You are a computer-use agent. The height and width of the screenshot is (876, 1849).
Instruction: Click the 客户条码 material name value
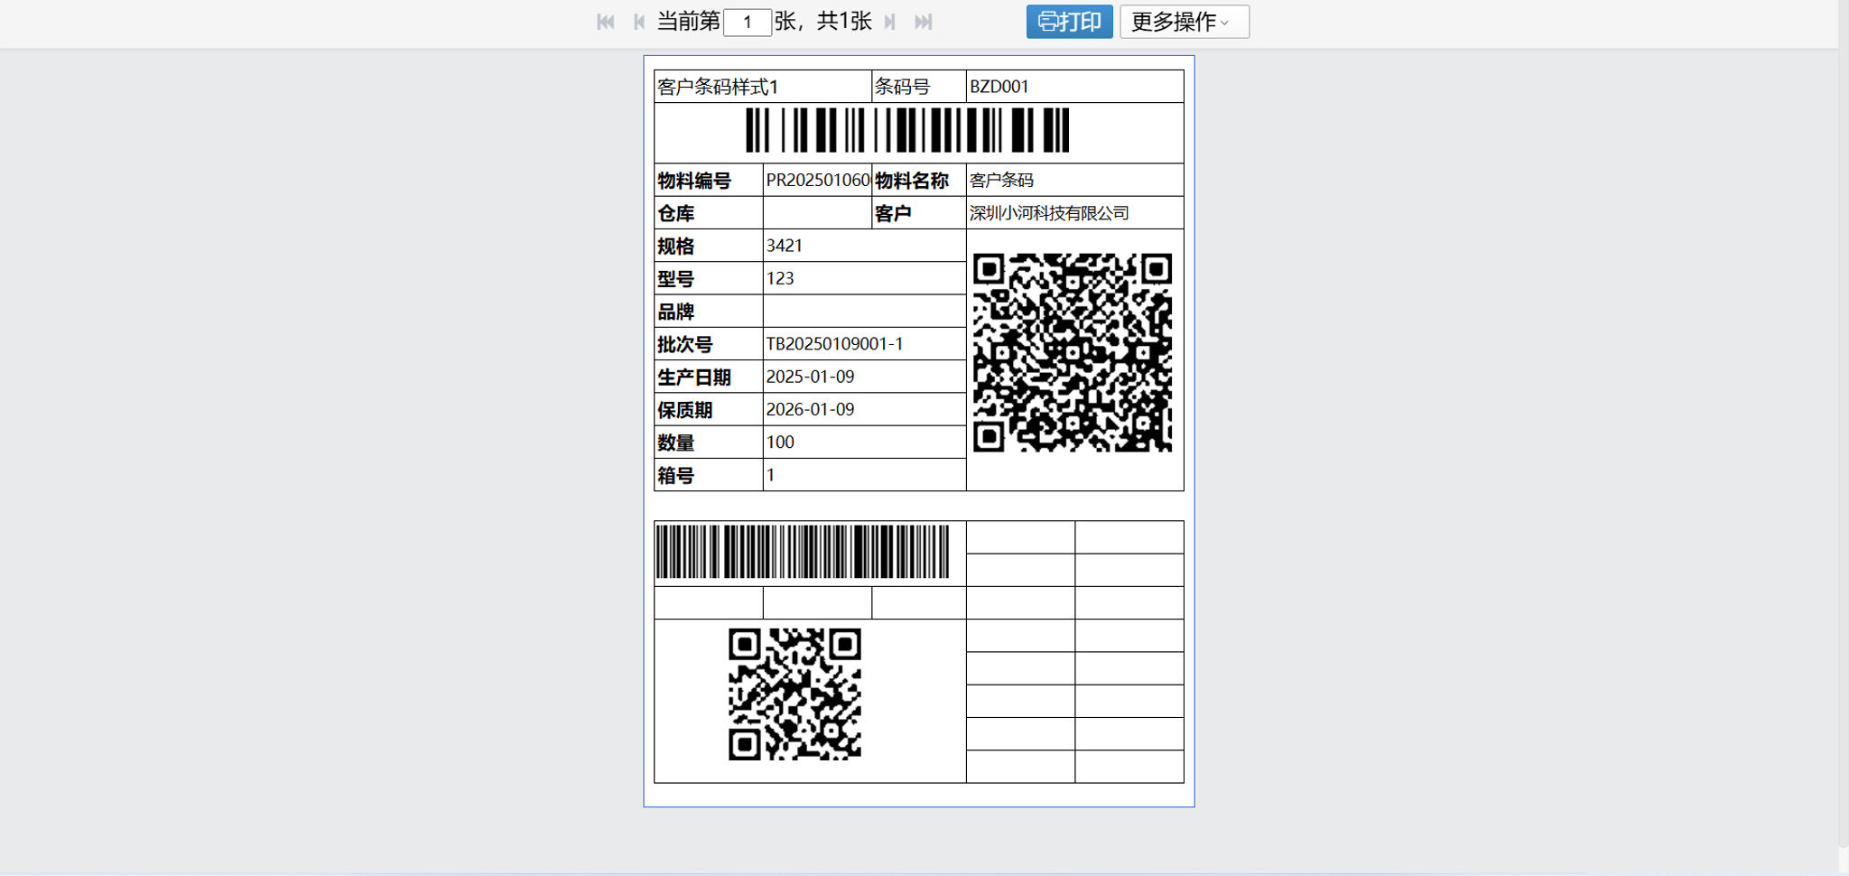click(x=1001, y=180)
